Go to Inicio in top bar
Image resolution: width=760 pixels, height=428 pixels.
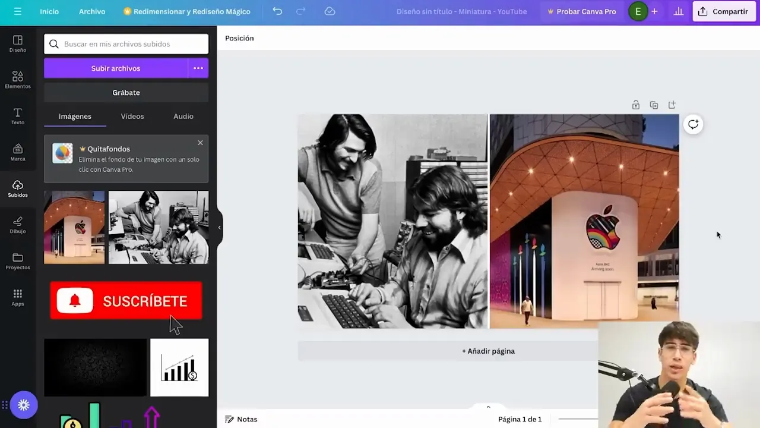click(x=49, y=11)
